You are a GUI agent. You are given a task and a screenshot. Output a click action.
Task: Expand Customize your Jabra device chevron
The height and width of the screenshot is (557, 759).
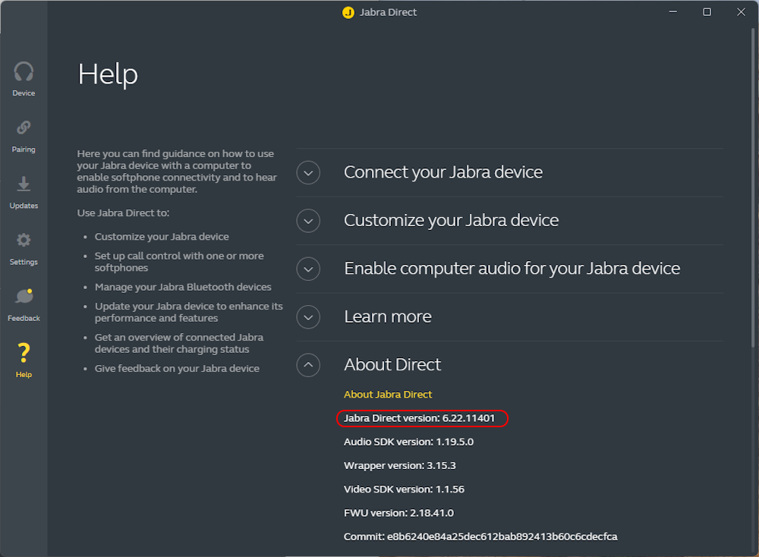(x=308, y=221)
